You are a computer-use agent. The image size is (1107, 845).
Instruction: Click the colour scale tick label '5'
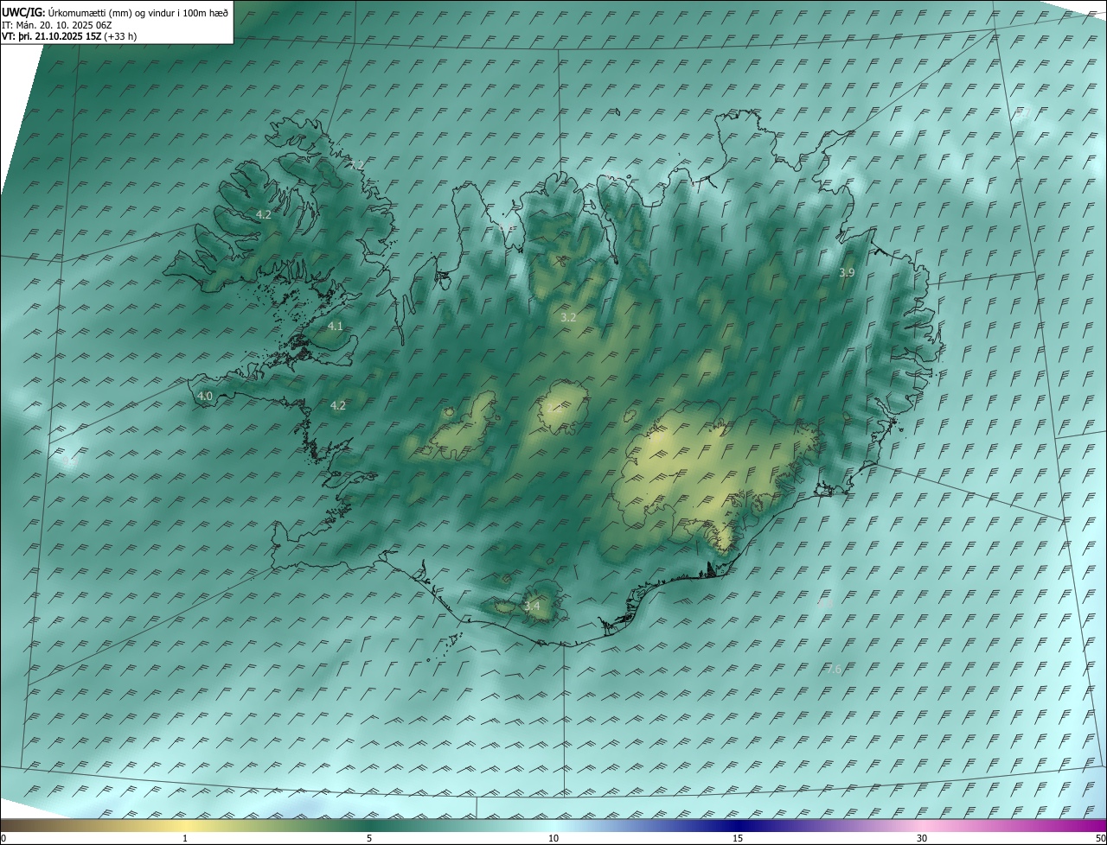[x=369, y=838]
